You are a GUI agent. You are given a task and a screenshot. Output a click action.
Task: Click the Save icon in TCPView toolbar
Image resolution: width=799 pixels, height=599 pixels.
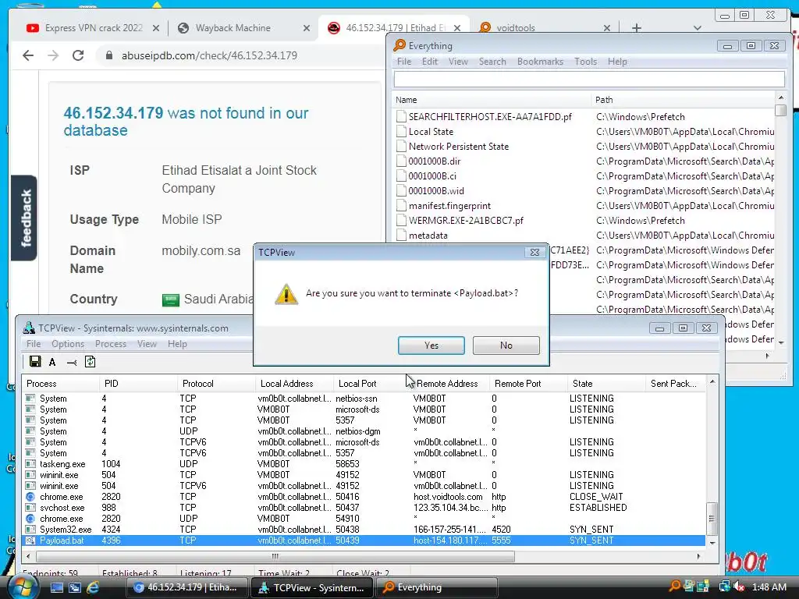(x=35, y=362)
